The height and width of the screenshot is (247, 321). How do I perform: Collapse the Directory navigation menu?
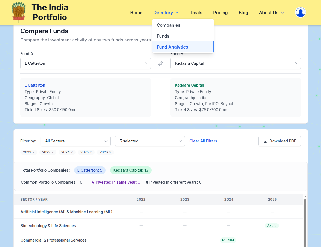pos(166,13)
